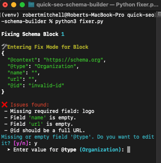Click the '"@type": "Organization"' JSON line
Viewport: 161px width, 163px height.
(x=43, y=66)
